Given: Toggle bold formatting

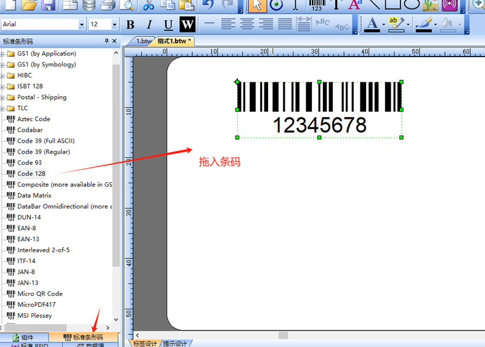Looking at the screenshot, I should click(130, 25).
